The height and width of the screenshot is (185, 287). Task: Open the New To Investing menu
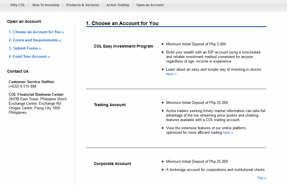(x=46, y=5)
